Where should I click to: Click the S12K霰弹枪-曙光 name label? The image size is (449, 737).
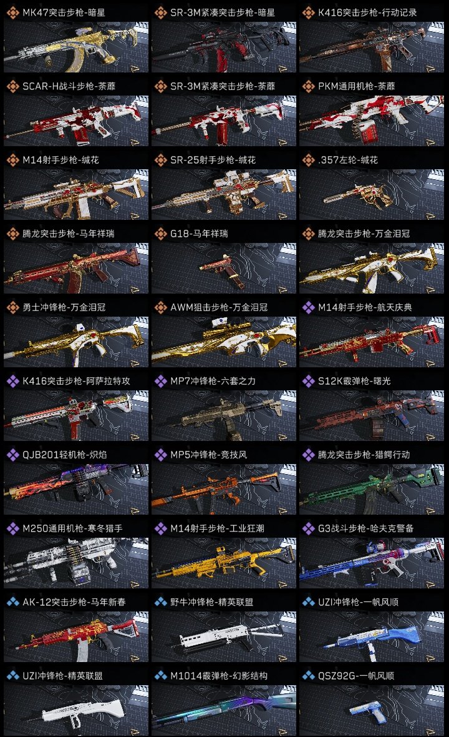point(354,381)
